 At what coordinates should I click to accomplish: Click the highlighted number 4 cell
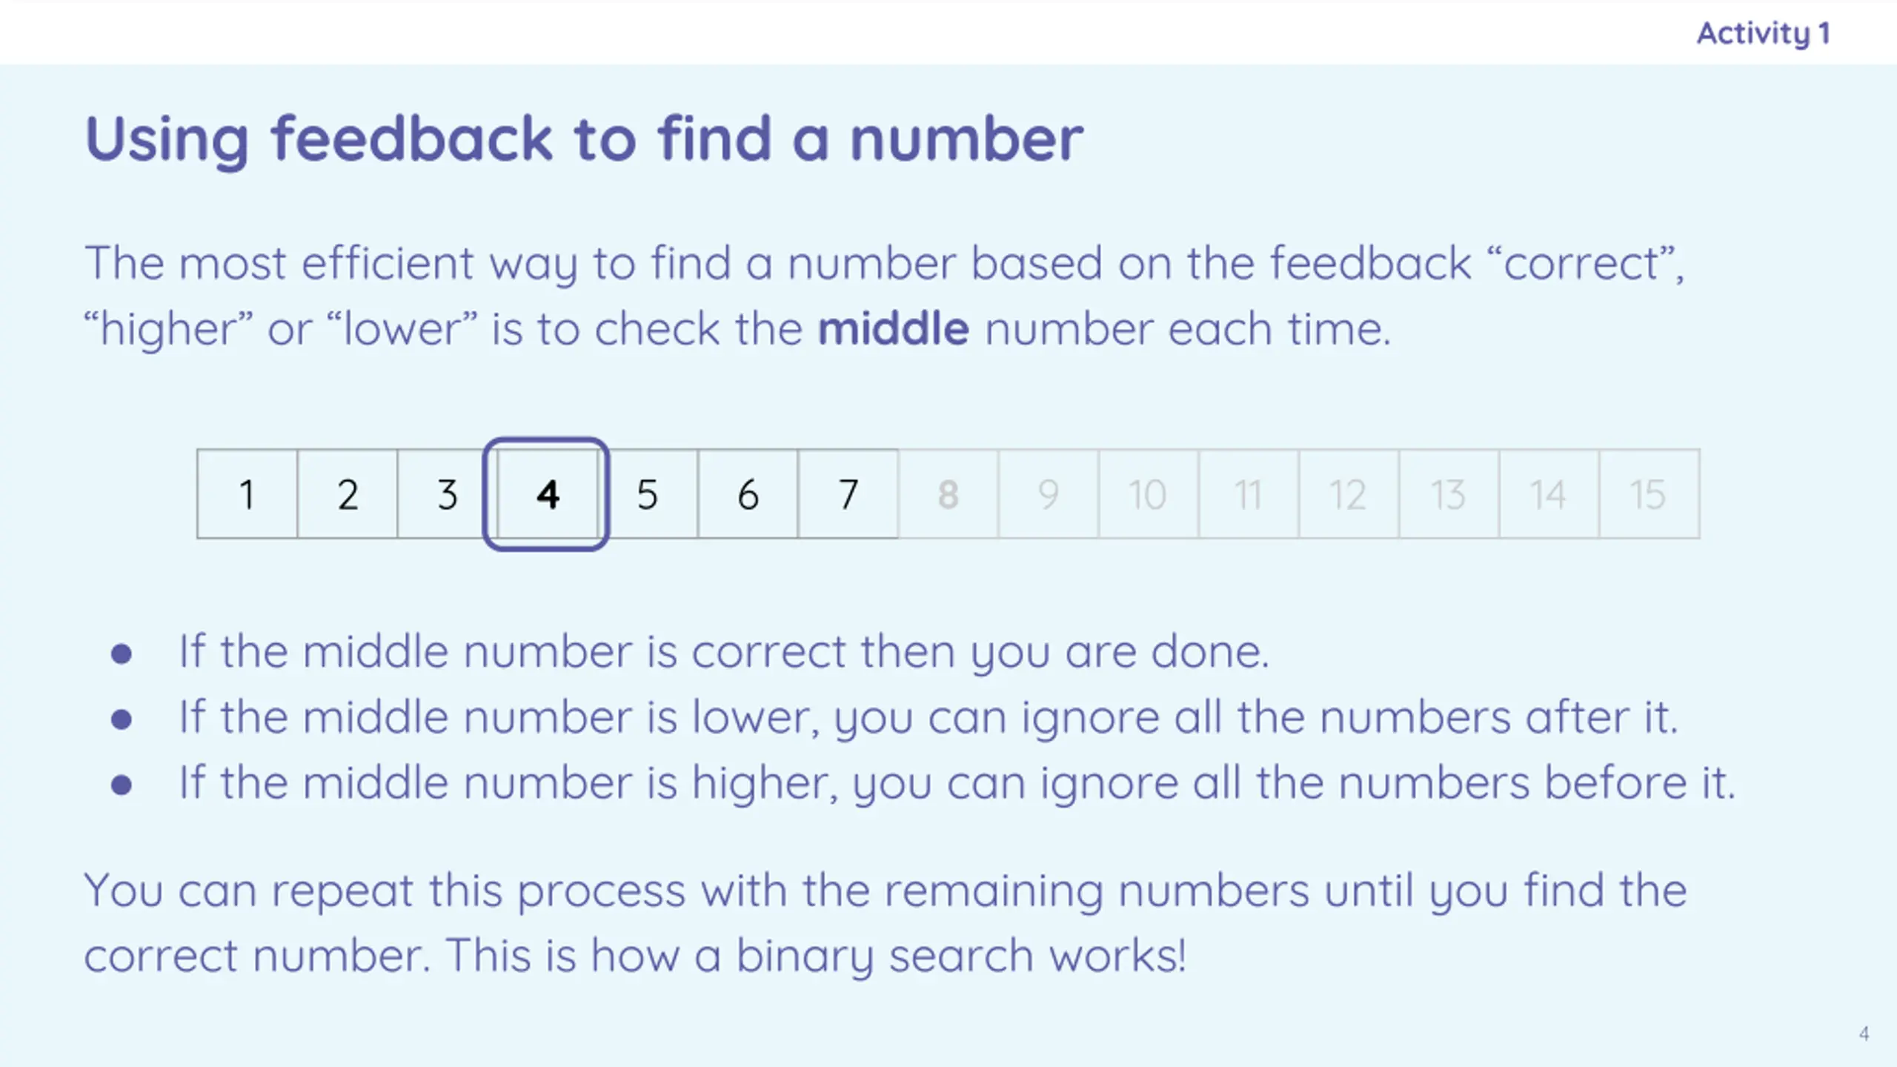pos(546,494)
